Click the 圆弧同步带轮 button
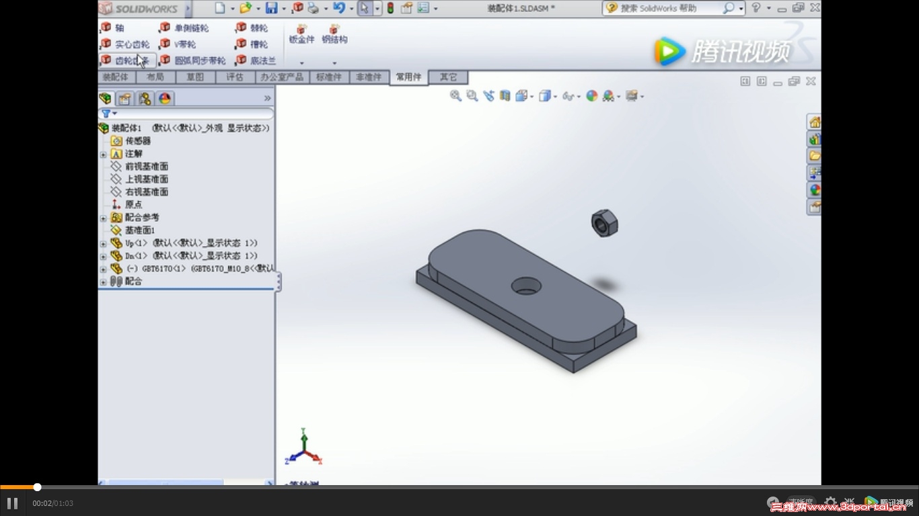 coord(193,60)
